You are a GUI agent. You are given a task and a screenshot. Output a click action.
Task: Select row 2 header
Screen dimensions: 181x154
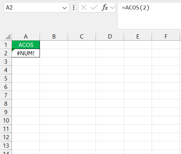(x=6, y=53)
